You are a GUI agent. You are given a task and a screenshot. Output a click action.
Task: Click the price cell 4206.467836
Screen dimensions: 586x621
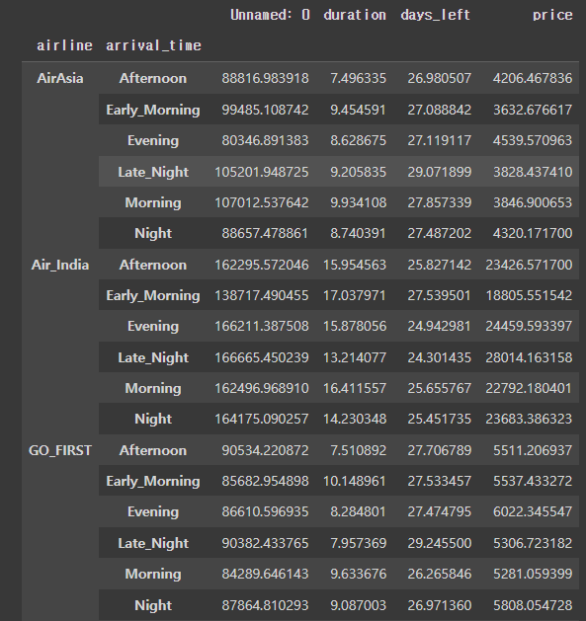533,78
